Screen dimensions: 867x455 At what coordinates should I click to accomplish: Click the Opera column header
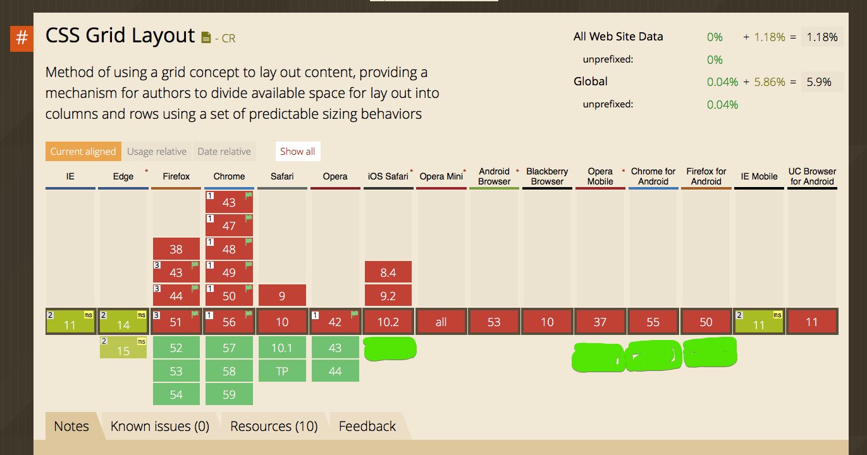coord(335,176)
